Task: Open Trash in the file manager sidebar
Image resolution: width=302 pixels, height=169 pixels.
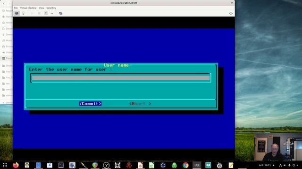Action: [8, 58]
